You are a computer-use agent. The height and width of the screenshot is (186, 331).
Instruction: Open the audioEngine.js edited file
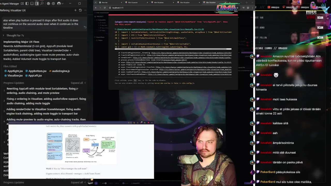click(59, 71)
